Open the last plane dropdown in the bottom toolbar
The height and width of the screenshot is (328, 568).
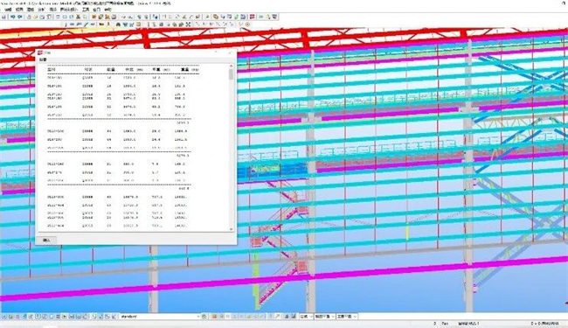click(347, 317)
